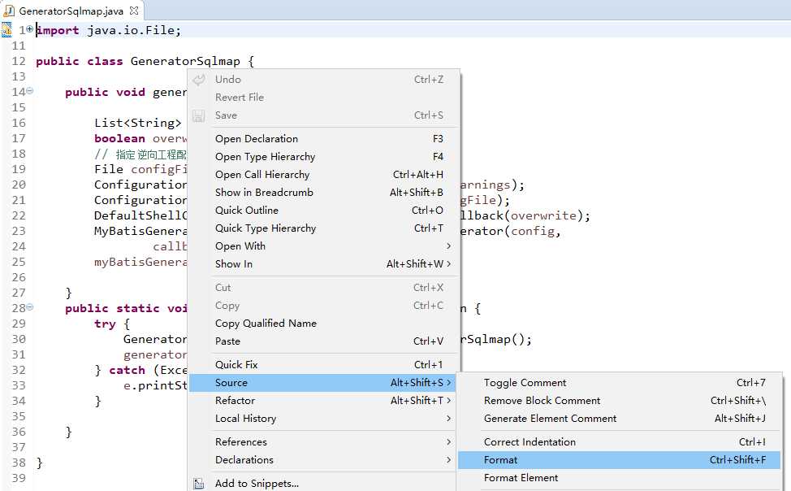This screenshot has width=791, height=491.
Task: Expand the References submenu
Action: 324,442
